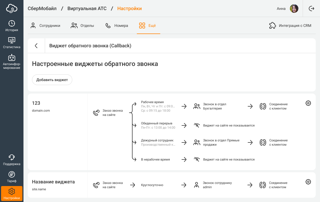The width and height of the screenshot is (320, 202).
Task: Click Виртуальная АТС breadcrumb link
Action: 87,9
